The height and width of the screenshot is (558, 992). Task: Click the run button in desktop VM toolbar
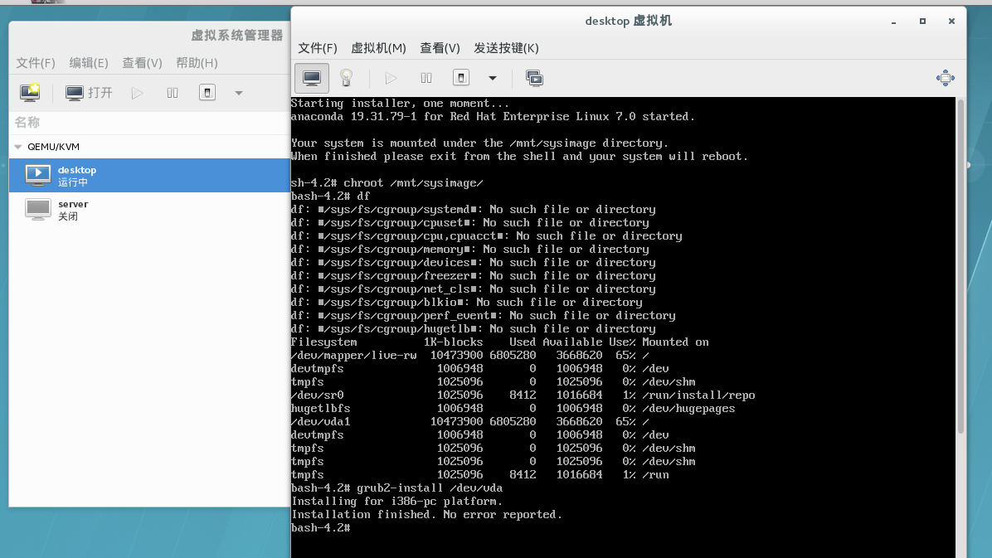click(x=391, y=79)
